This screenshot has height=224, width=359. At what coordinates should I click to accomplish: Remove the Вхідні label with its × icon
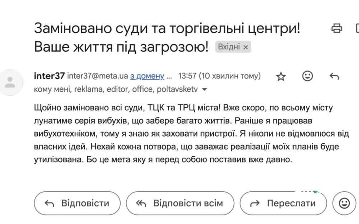click(x=246, y=47)
